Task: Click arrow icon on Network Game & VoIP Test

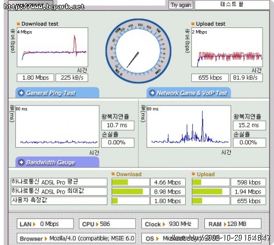Action: point(152,93)
